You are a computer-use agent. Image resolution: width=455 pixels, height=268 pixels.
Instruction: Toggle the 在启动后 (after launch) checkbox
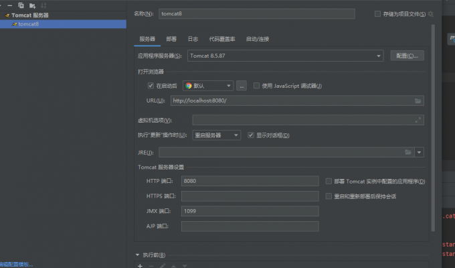[151, 86]
